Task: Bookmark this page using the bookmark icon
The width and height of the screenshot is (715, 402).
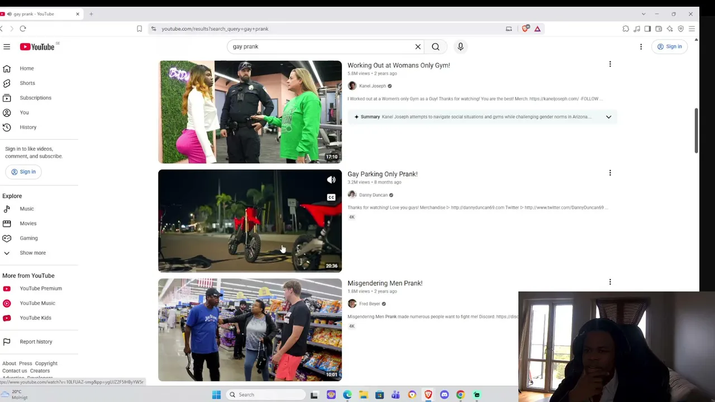Action: click(x=139, y=28)
